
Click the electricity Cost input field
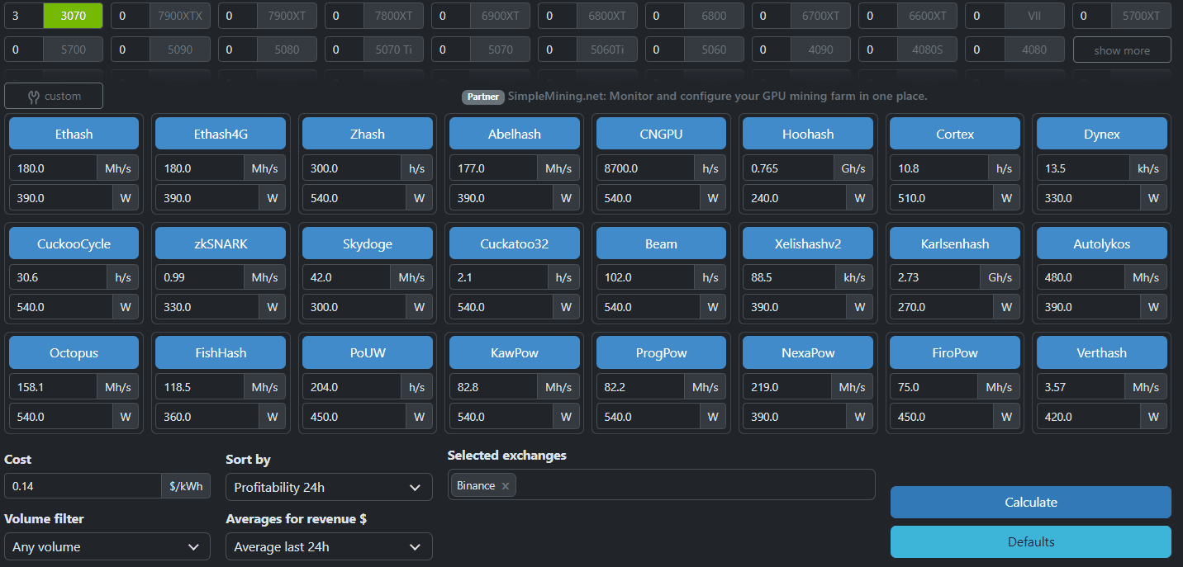(83, 486)
